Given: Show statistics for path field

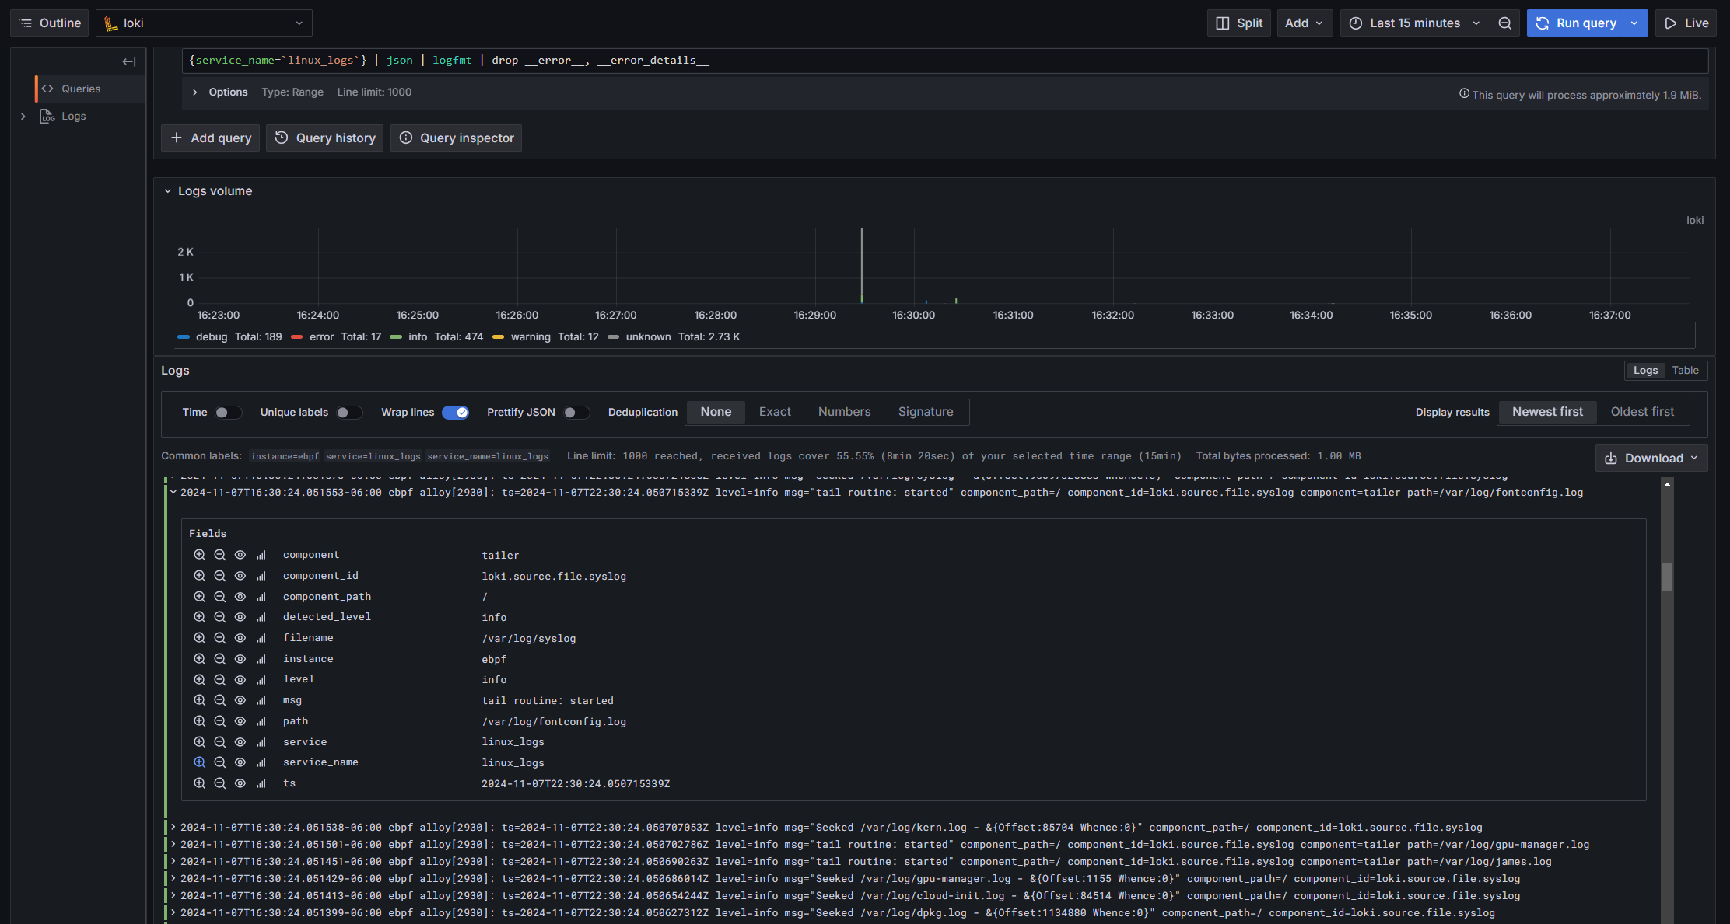Looking at the screenshot, I should tap(261, 721).
